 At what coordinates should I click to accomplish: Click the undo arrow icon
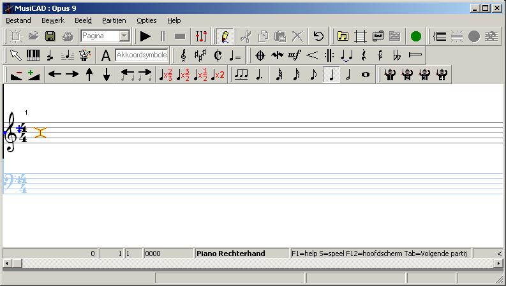(318, 36)
